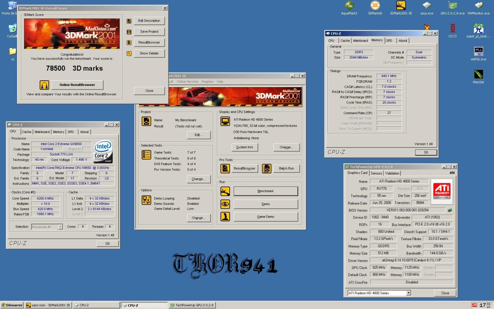
Task: Switch to Mainboard tab in left CPU-Z
Action: 42,132
